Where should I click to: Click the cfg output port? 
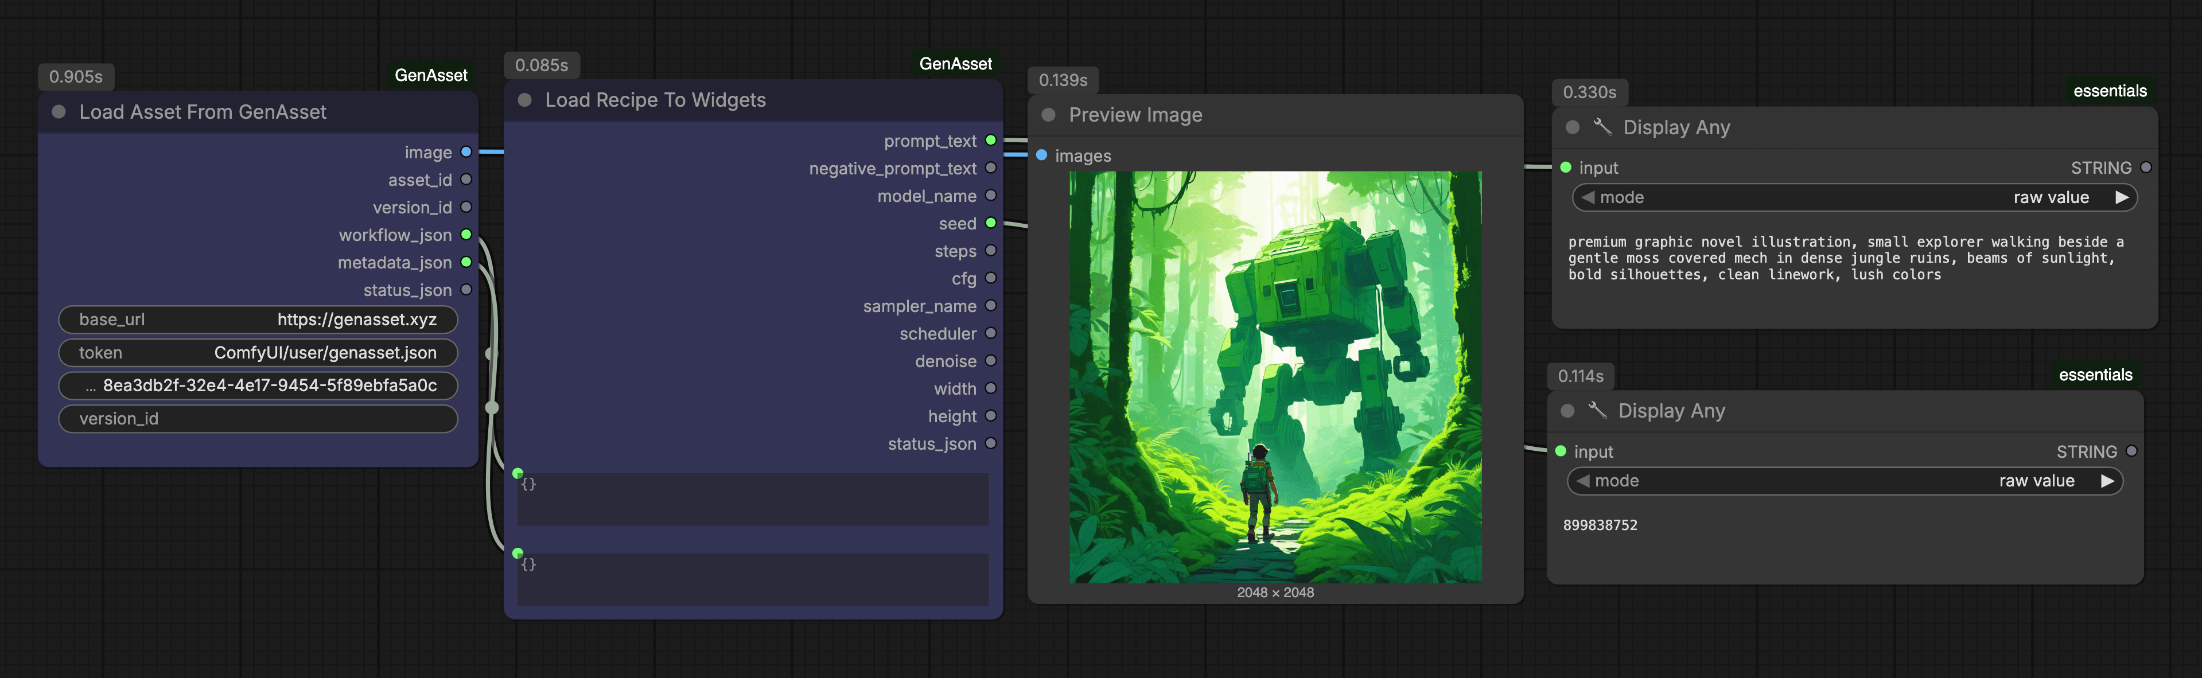(991, 278)
